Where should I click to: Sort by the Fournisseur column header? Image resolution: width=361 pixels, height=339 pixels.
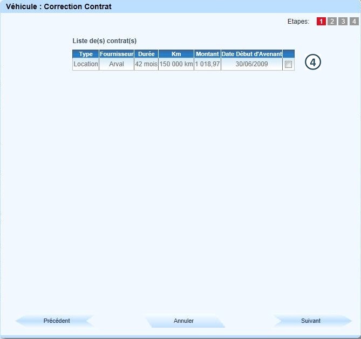point(117,54)
